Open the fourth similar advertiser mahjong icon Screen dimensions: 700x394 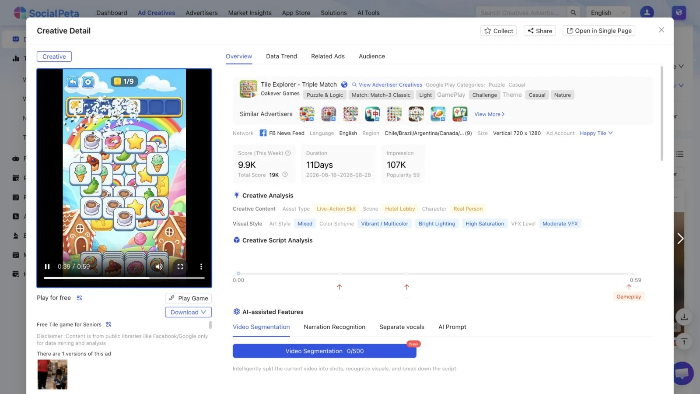point(372,114)
